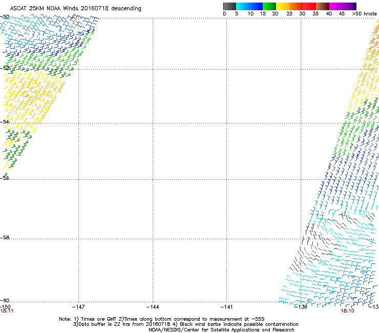The height and width of the screenshot is (333, 379).
Task: Click the '30' legend scale label
Action: click(x=302, y=13)
